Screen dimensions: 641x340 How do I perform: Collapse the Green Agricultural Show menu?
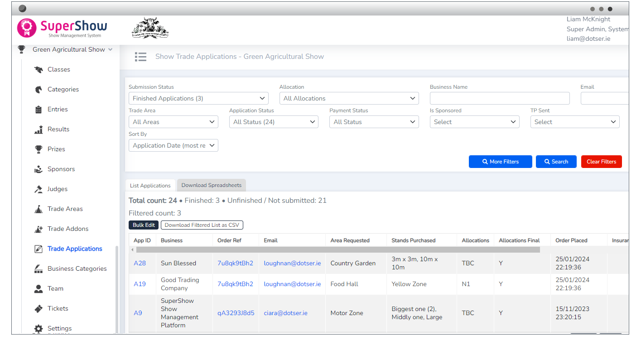click(x=110, y=50)
